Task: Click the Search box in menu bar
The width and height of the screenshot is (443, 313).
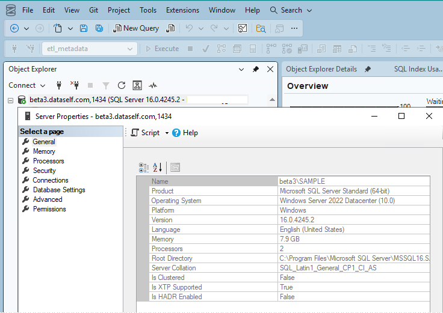Action: [x=291, y=10]
